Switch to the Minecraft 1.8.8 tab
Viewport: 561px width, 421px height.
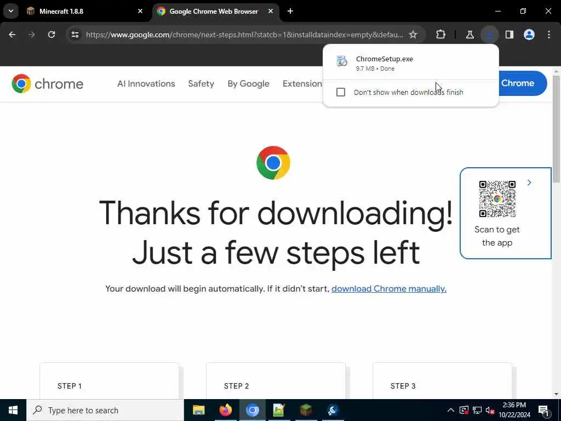(84, 11)
